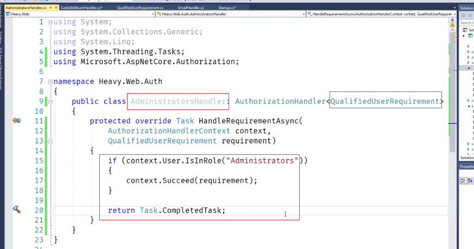
Task: Click QualifiedUserRequirement parameter type on line 13
Action: [x=162, y=141]
